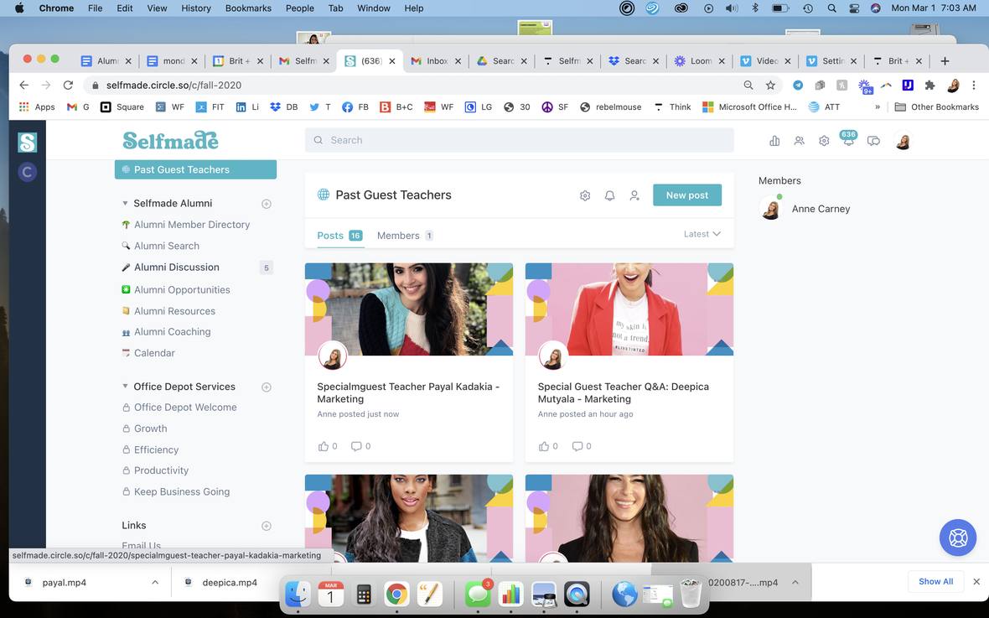This screenshot has width=989, height=618.
Task: Open the members people icon in header
Action: 799,141
